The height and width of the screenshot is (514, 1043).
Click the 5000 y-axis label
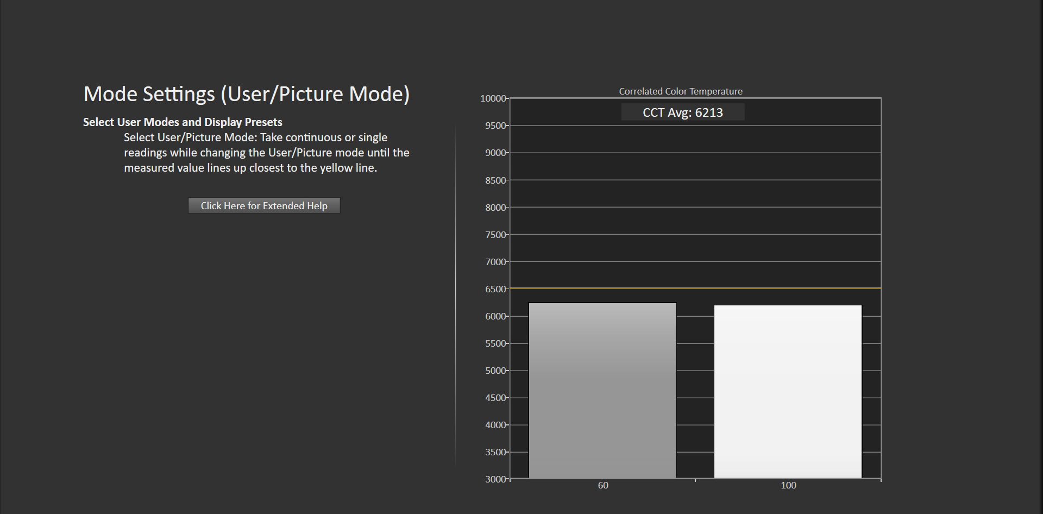coord(495,371)
